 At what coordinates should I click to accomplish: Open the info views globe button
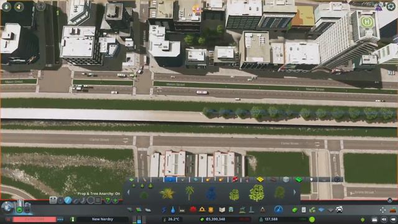(7, 207)
